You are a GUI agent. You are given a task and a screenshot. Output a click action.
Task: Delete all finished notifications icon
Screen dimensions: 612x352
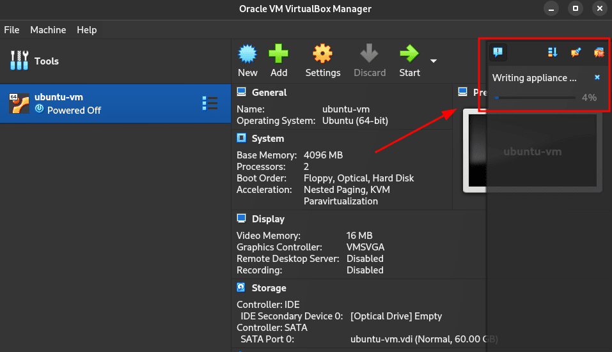pos(599,52)
